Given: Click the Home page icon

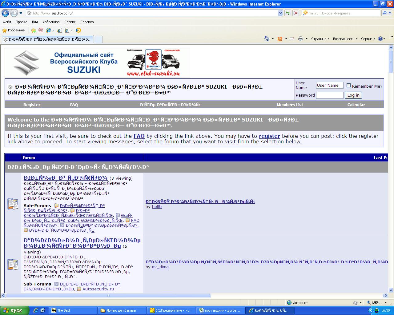Looking at the screenshot, I should [x=267, y=39].
